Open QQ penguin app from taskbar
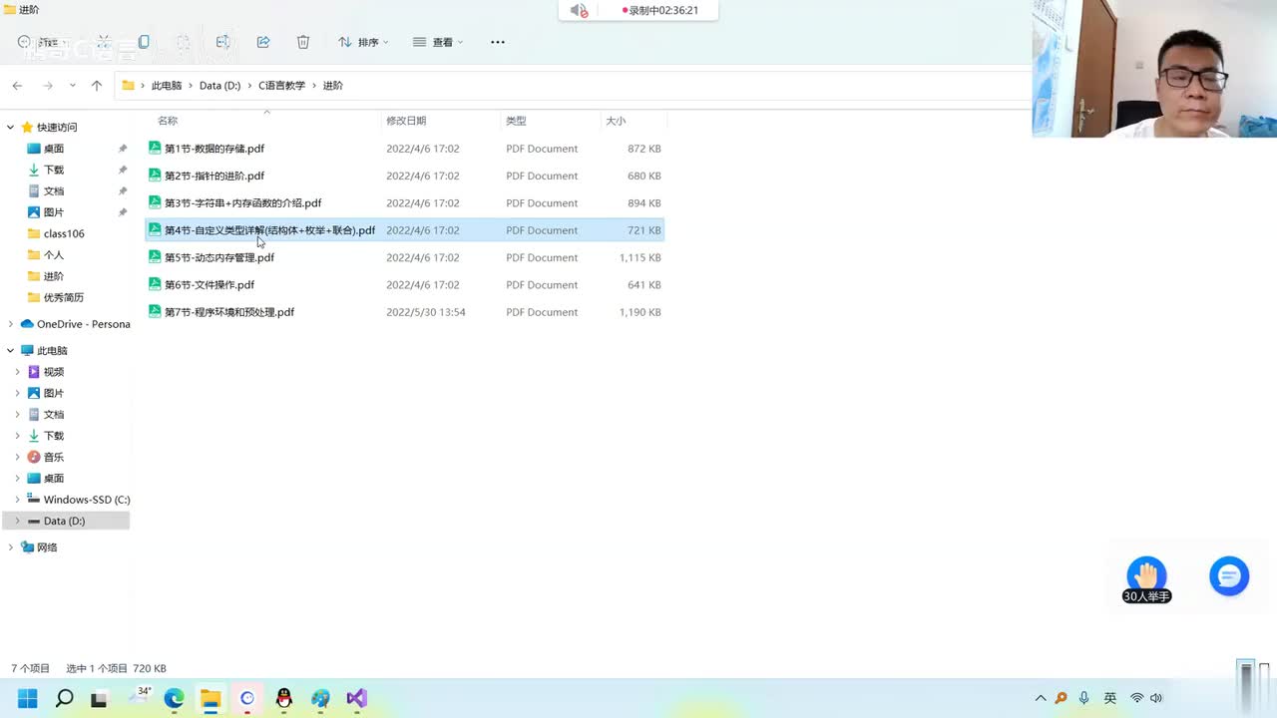1277x718 pixels. click(x=284, y=698)
